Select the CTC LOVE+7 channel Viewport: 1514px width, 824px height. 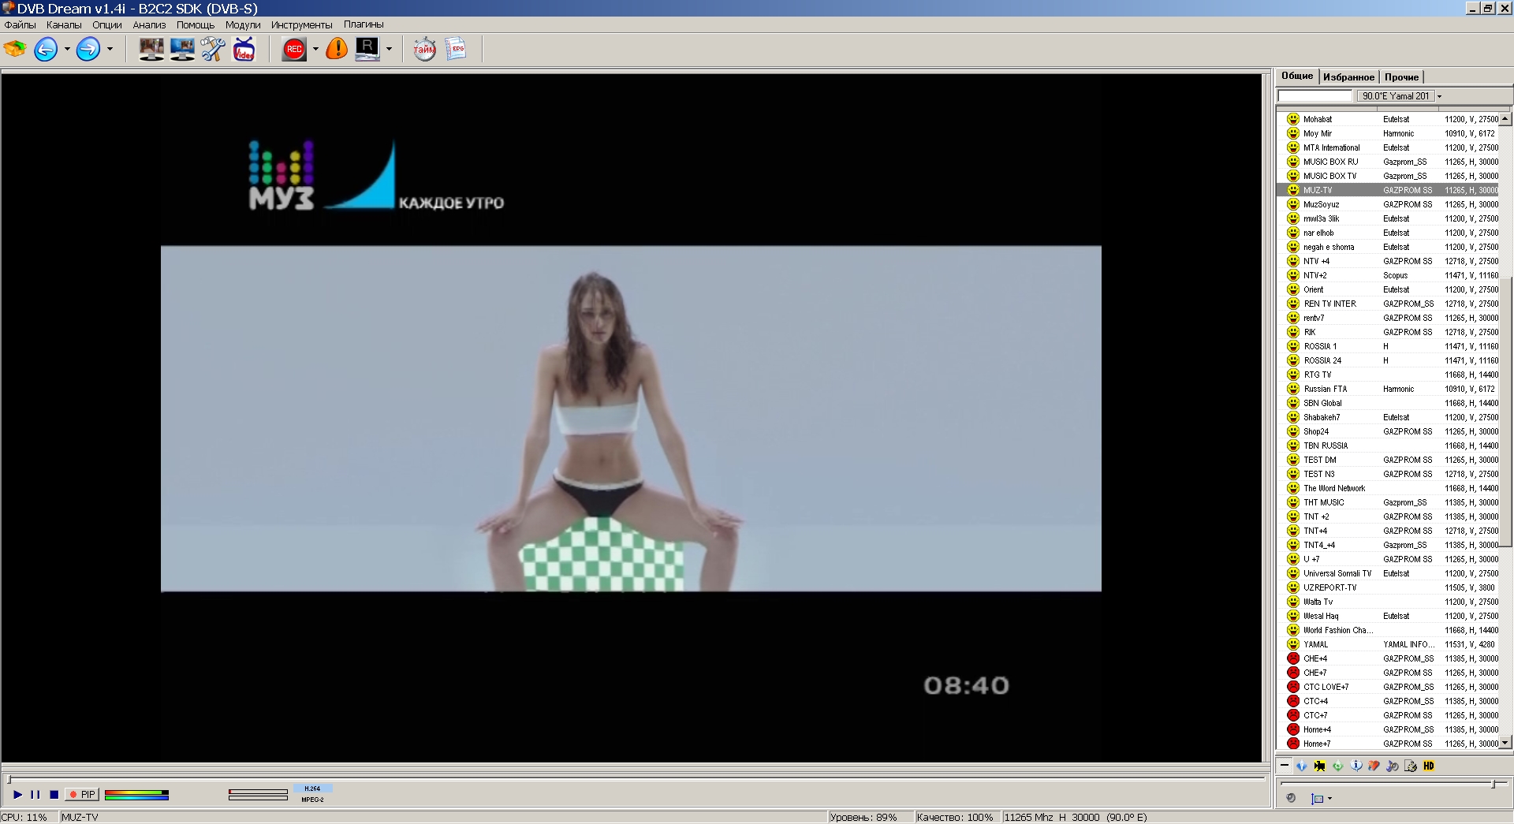coord(1388,687)
